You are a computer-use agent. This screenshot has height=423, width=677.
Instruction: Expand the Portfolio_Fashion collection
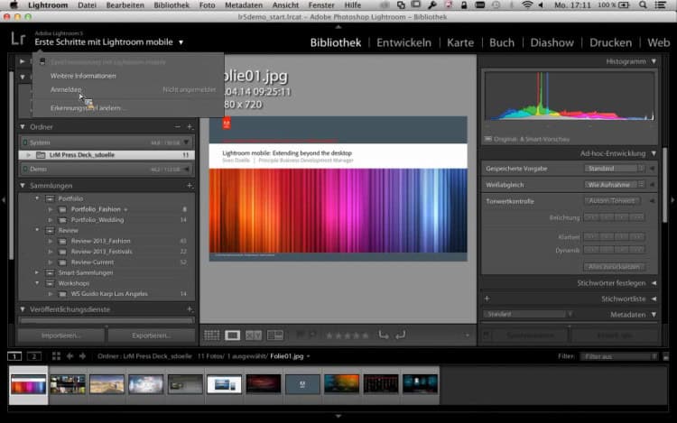click(x=50, y=209)
